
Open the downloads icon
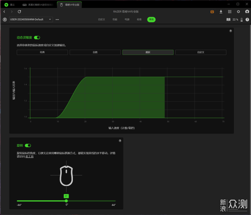[x=221, y=12]
